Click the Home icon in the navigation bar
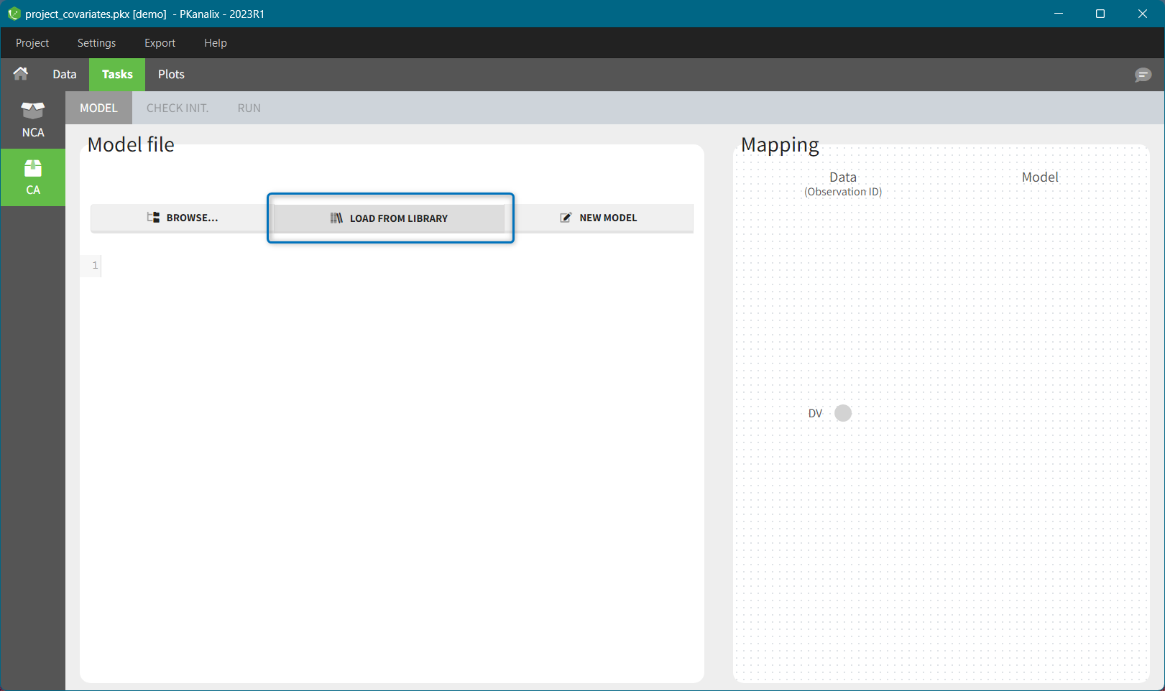The image size is (1165, 691). pos(21,74)
